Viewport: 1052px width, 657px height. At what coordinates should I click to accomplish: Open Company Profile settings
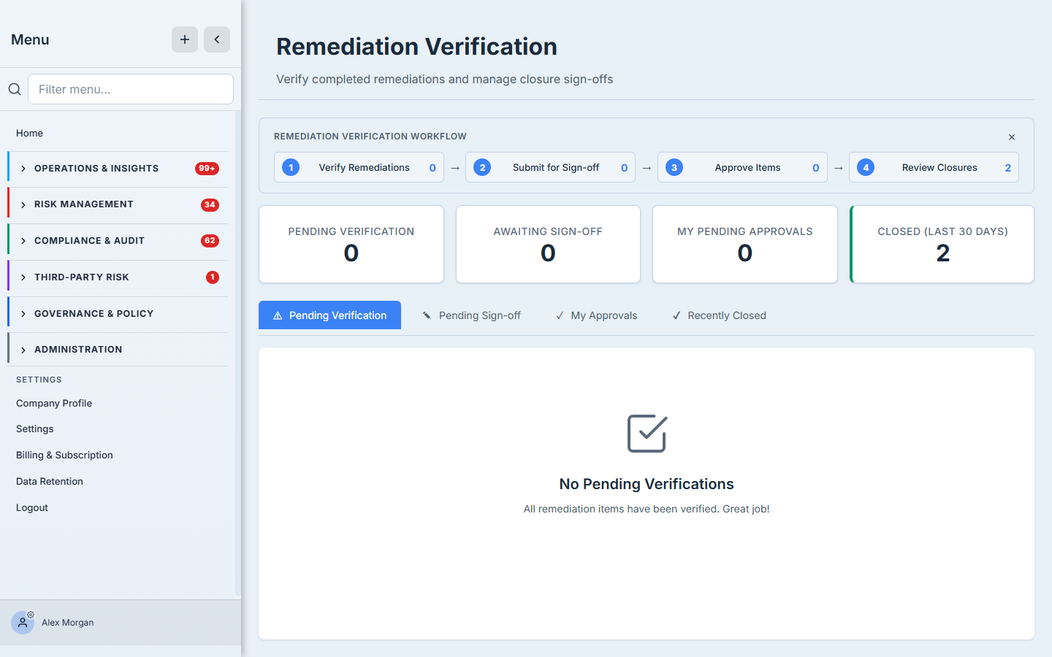(x=54, y=403)
